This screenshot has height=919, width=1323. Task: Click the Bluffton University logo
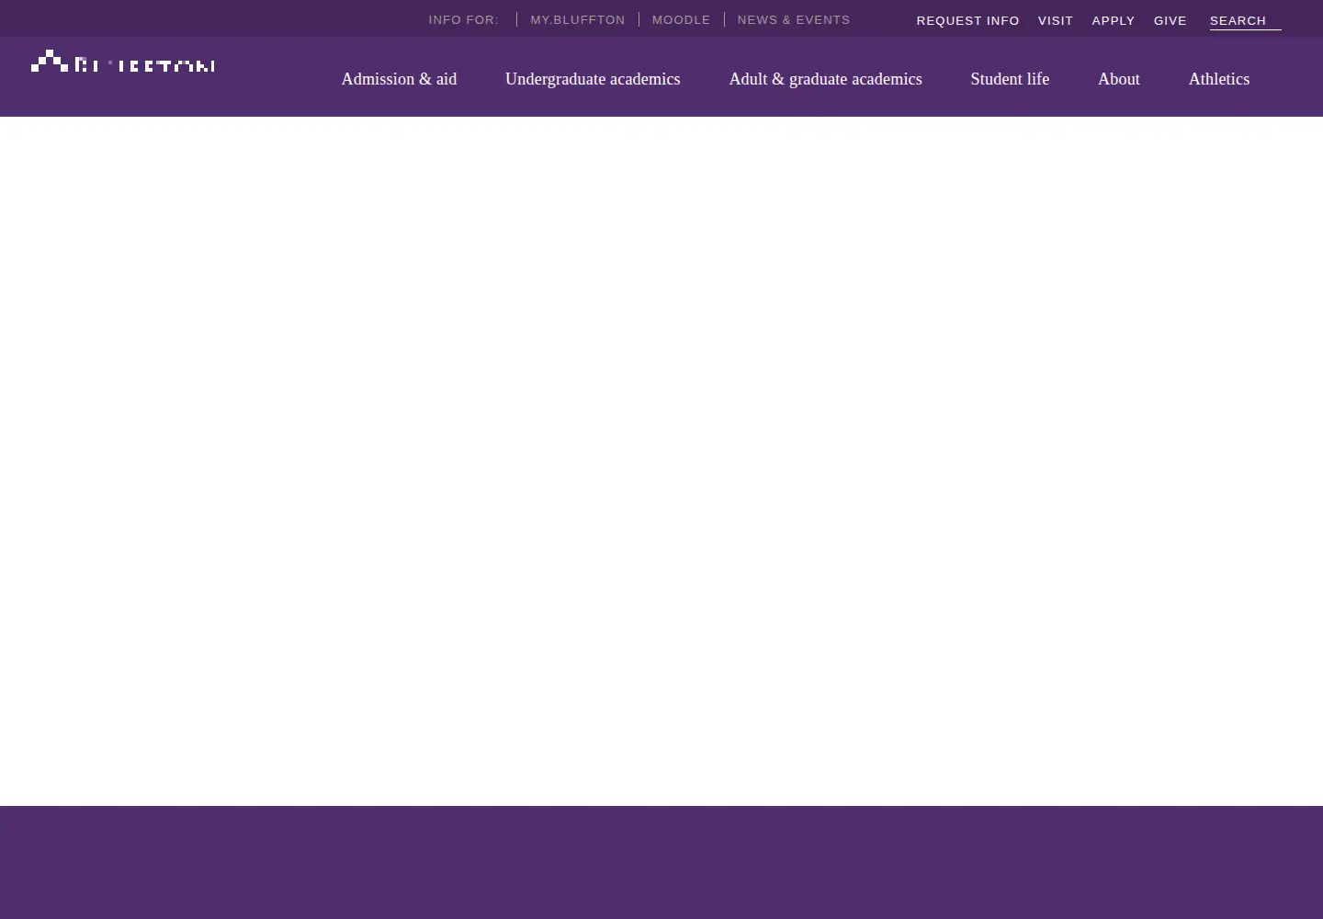point(123,61)
